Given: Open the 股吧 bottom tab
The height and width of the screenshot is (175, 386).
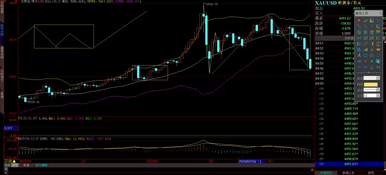Looking at the screenshot, I should [371, 173].
